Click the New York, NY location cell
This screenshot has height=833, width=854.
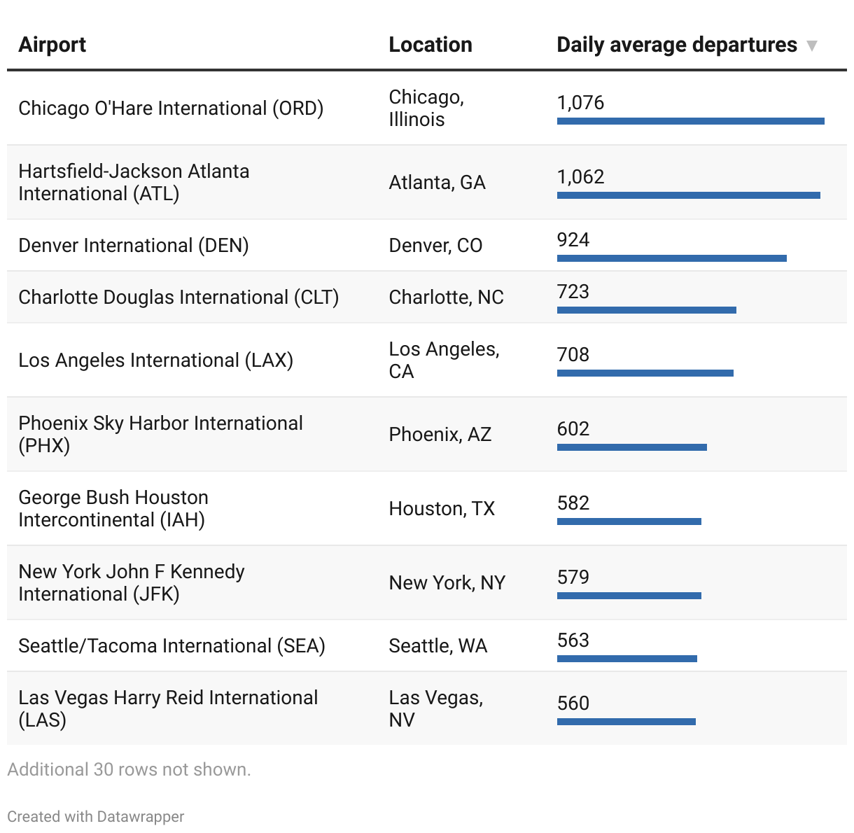(x=447, y=583)
